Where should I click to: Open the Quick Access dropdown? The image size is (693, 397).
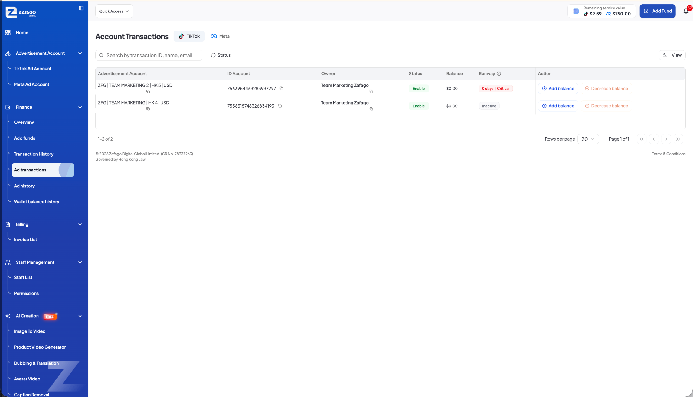114,11
